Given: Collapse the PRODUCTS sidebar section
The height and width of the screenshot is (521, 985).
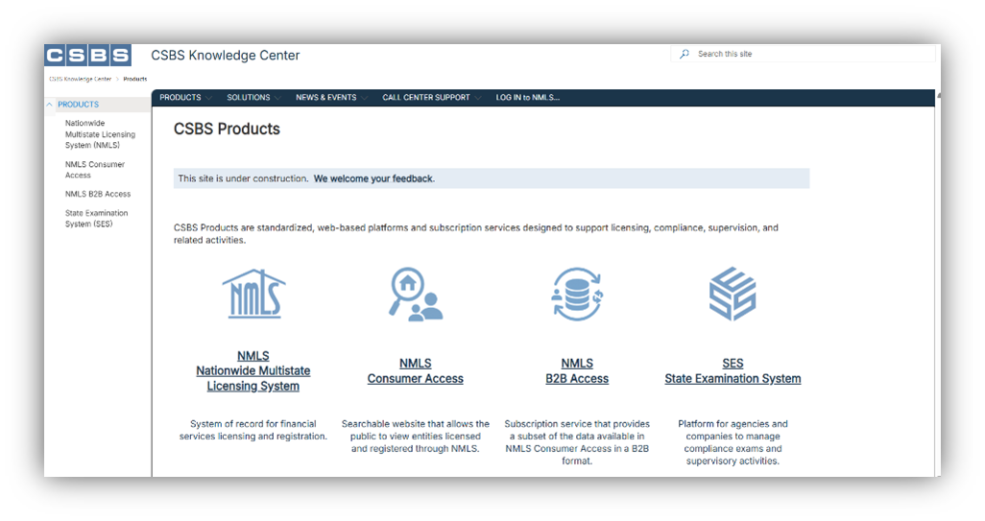Looking at the screenshot, I should pyautogui.click(x=50, y=105).
